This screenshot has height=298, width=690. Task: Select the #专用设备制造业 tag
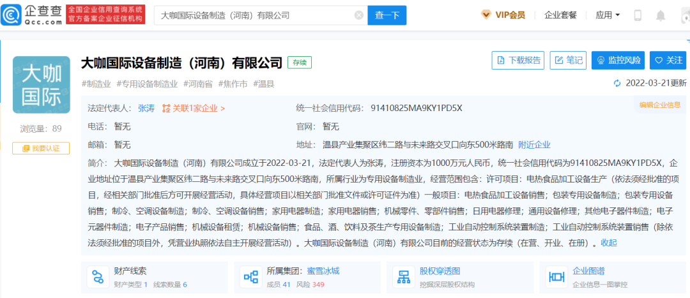pos(147,84)
